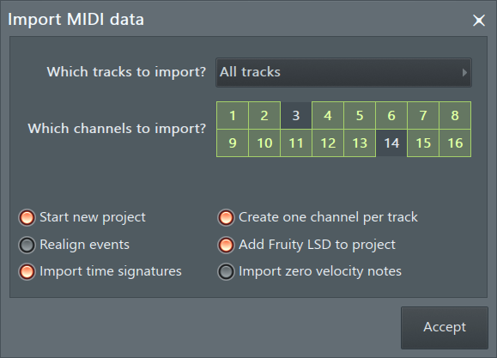The width and height of the screenshot is (497, 358).
Task: Close the Import MIDI data dialog
Action: tap(479, 21)
